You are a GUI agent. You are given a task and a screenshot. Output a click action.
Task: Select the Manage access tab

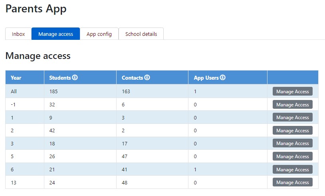55,34
